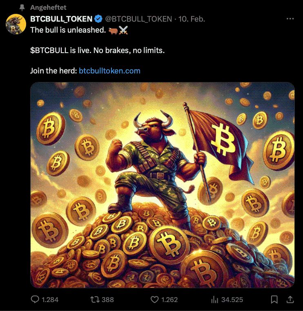
Task: Click the pin icon beside Angeheftet
Action: pyautogui.click(x=22, y=7)
